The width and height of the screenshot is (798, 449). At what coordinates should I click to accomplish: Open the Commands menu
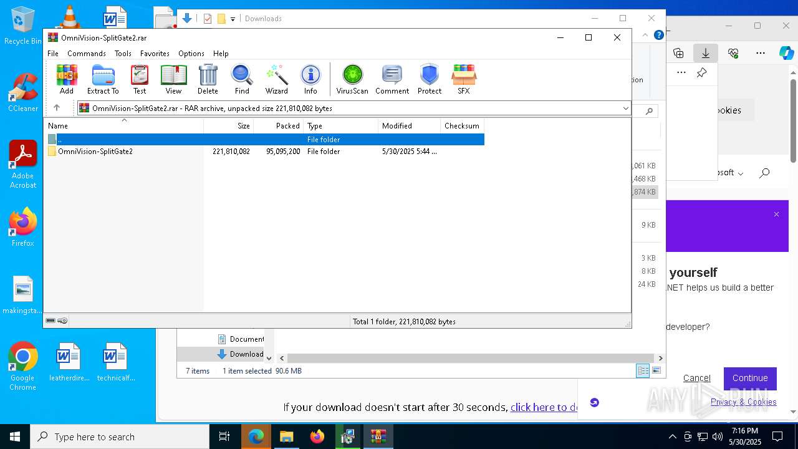(x=87, y=54)
